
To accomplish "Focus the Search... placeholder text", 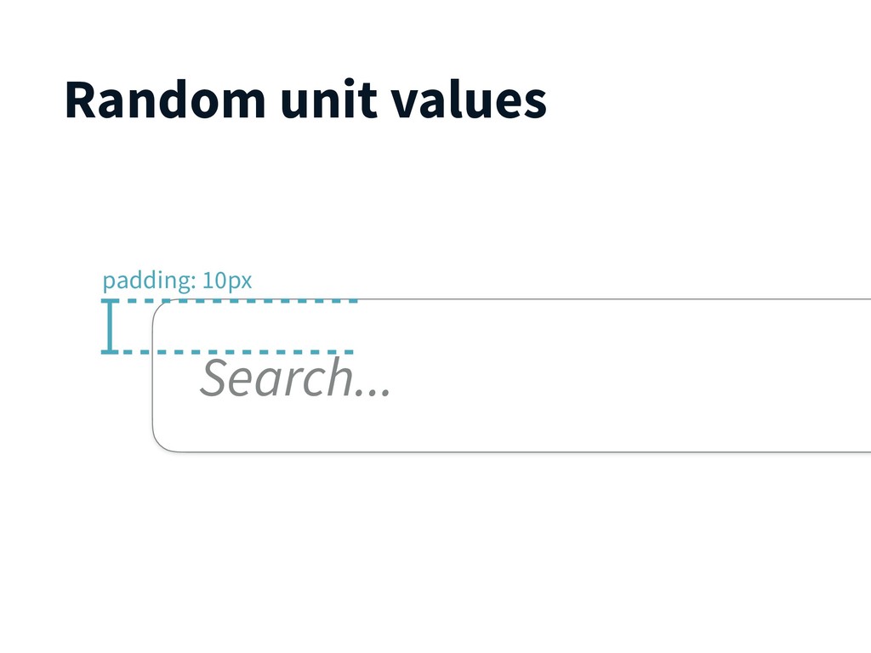I will [x=295, y=378].
